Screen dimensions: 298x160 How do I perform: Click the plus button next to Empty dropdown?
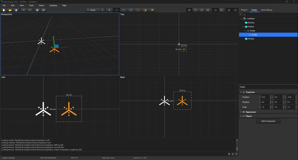click(103, 10)
